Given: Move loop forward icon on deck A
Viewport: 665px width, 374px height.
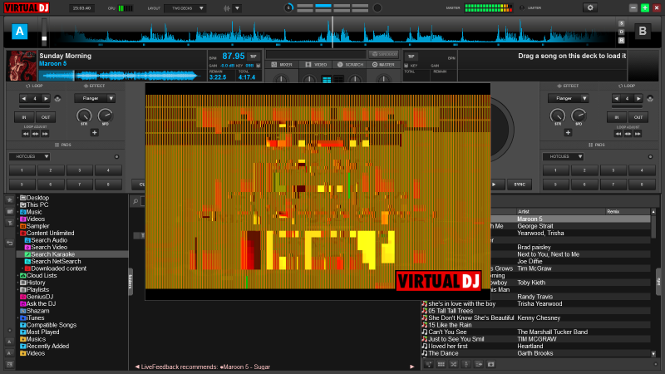Looking at the screenshot, I should click(x=45, y=134).
